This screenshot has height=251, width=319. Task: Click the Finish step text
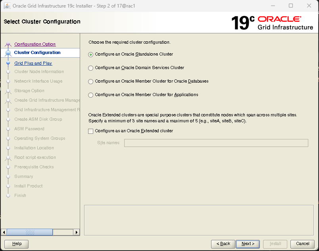click(20, 196)
